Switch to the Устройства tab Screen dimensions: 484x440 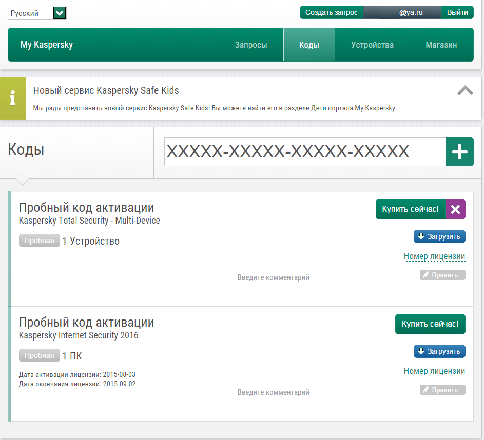[x=372, y=45]
